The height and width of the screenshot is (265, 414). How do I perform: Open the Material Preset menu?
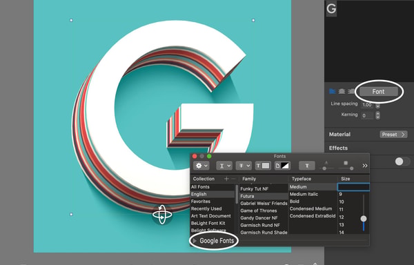click(393, 135)
